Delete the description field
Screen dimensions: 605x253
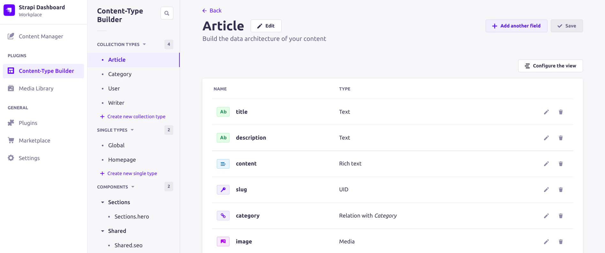pos(561,138)
